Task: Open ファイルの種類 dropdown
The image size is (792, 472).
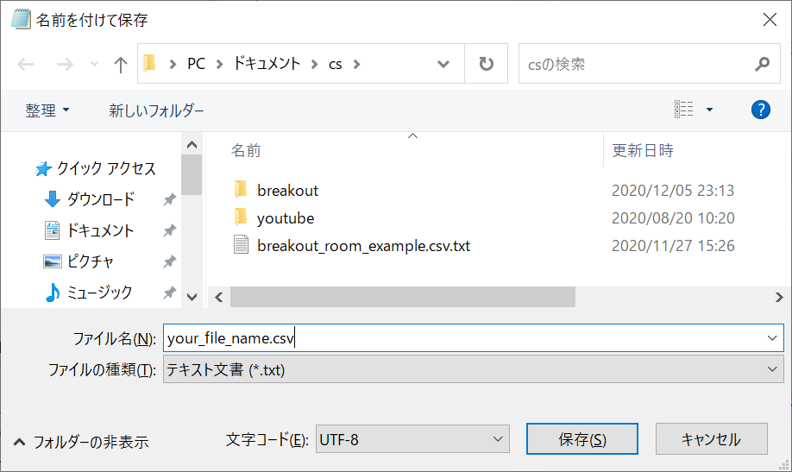Action: pyautogui.click(x=474, y=369)
